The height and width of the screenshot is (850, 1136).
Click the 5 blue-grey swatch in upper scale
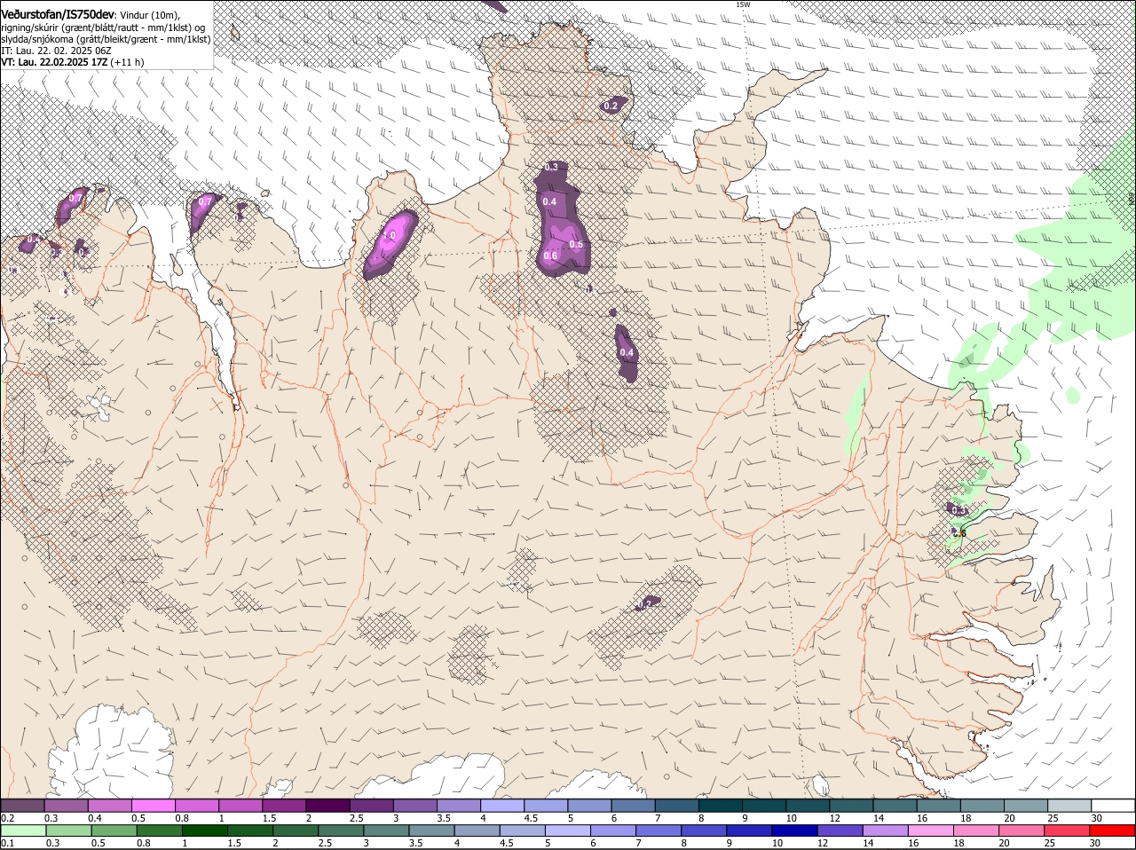(x=588, y=805)
